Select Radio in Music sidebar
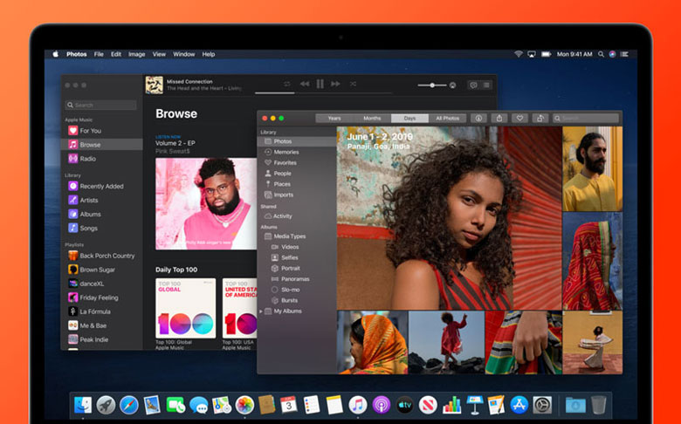Viewport: 681px width, 424px height. [x=101, y=159]
